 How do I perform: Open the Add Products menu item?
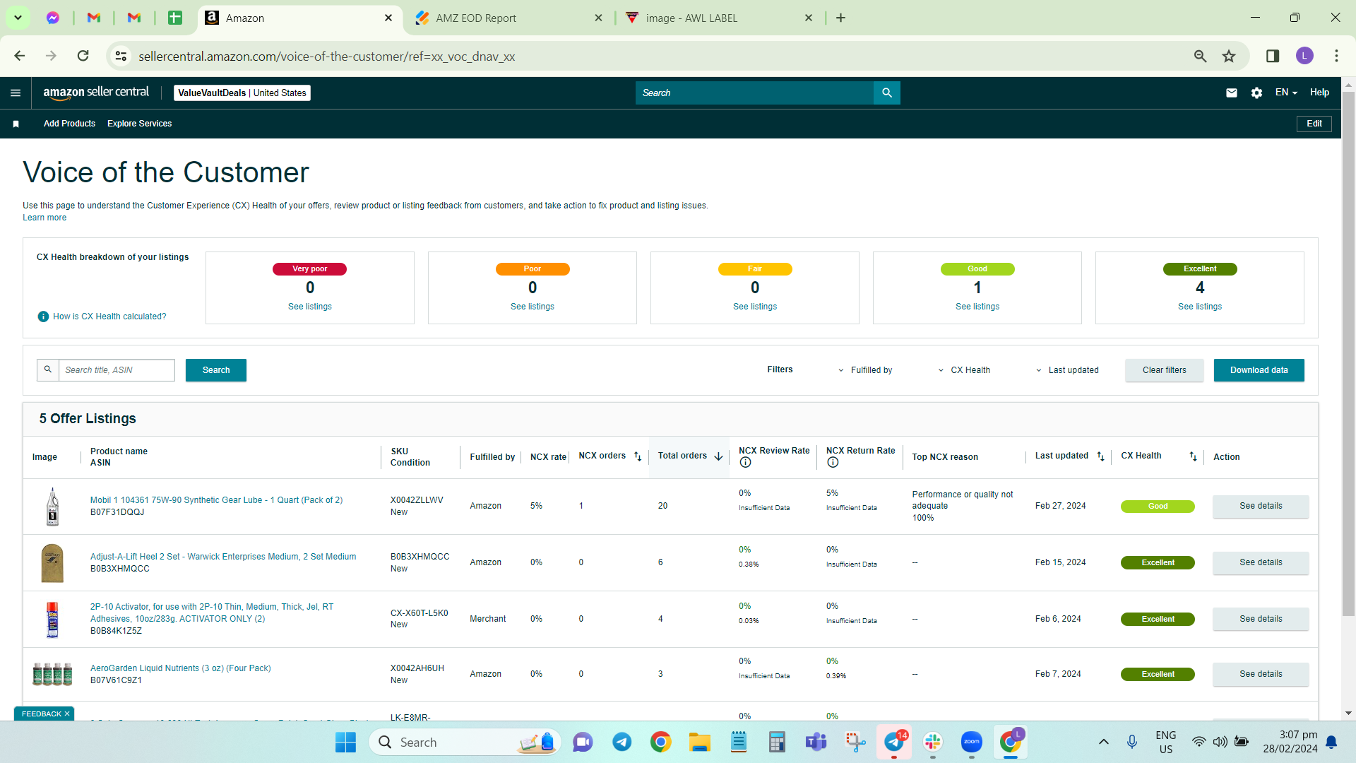click(x=69, y=124)
